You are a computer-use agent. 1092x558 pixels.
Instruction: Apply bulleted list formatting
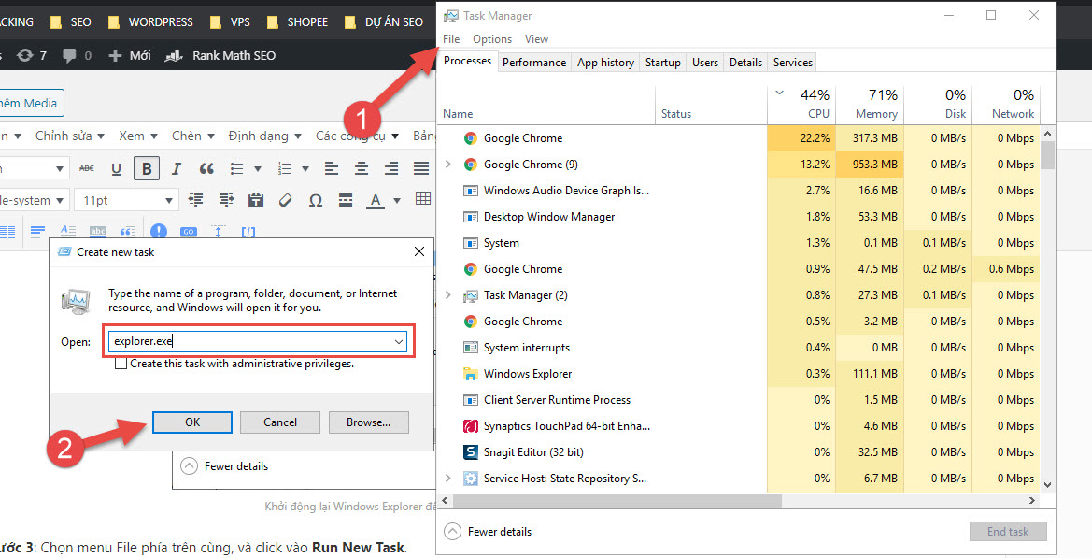click(236, 168)
